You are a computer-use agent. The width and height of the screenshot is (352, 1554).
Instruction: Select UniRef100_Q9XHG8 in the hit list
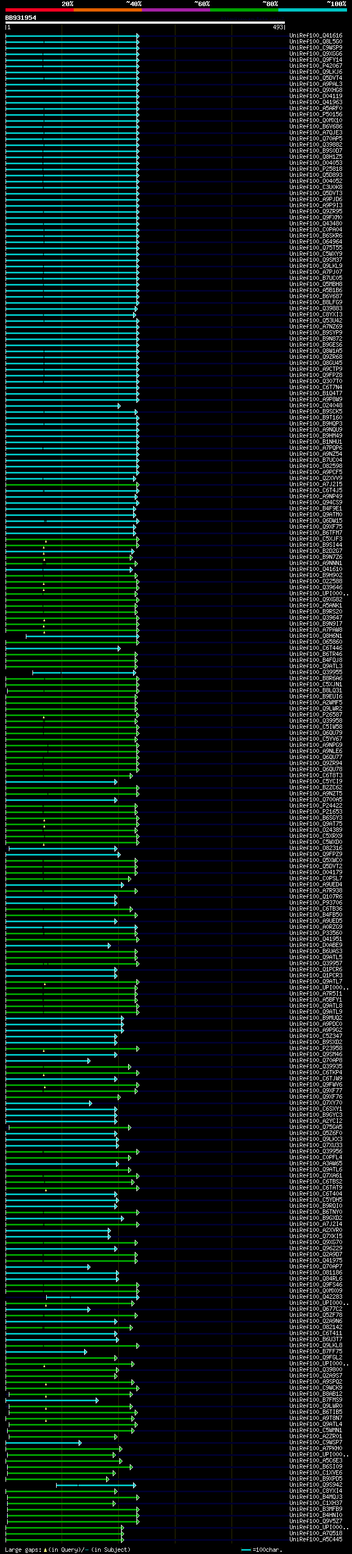(316, 90)
